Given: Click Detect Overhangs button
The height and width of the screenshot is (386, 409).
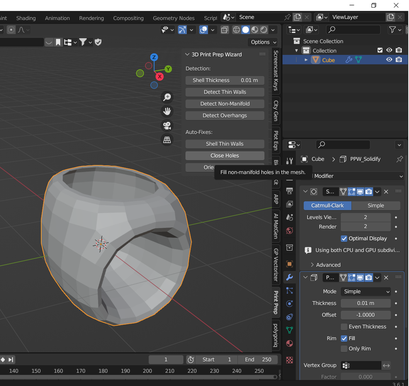Looking at the screenshot, I should 225,115.
